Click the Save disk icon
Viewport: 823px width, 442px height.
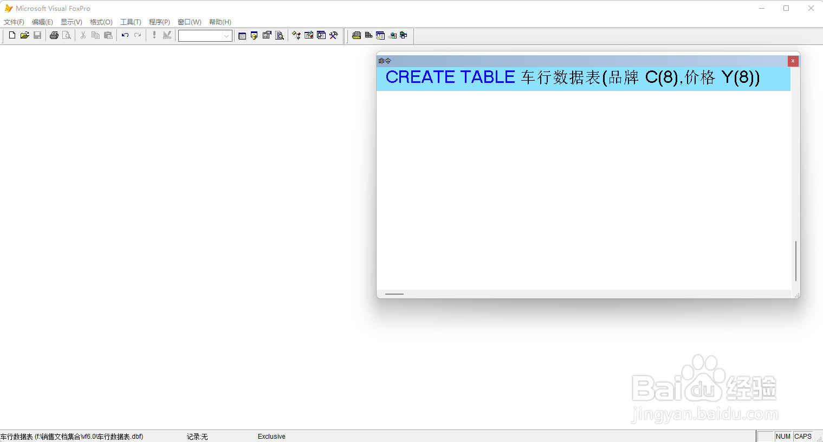point(37,35)
